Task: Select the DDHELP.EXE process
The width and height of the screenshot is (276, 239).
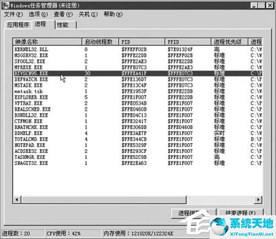Action: [137, 133]
